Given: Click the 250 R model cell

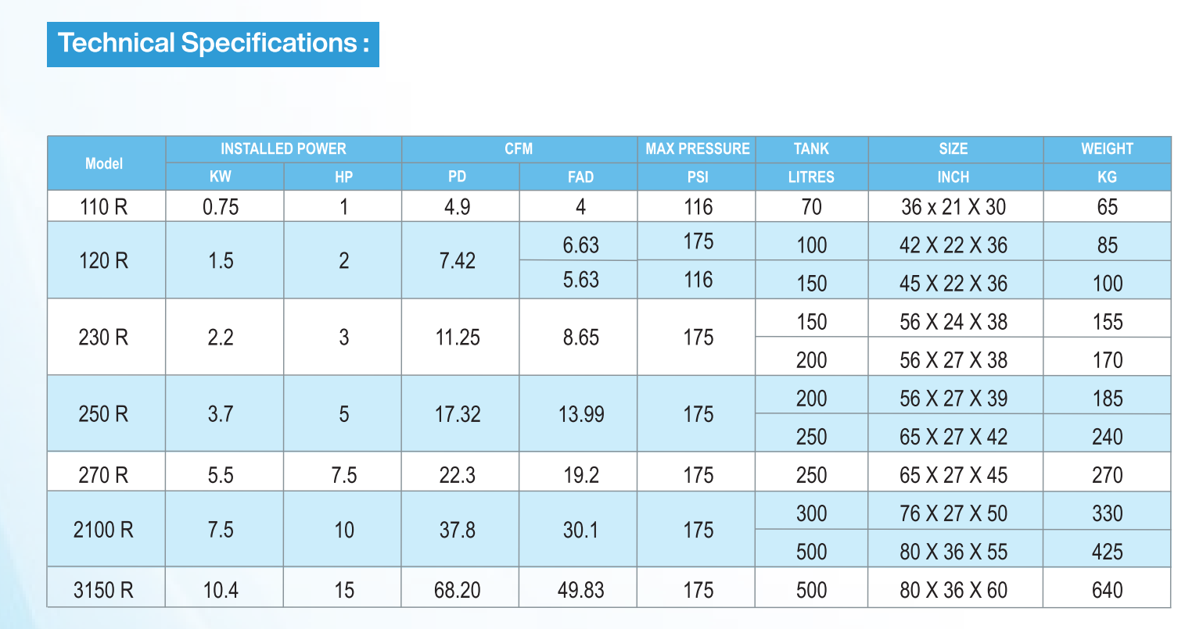Looking at the screenshot, I should click(106, 413).
